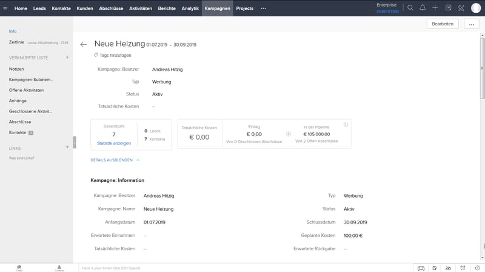
Task: Click Tags hinzufügen
Action: 115,55
